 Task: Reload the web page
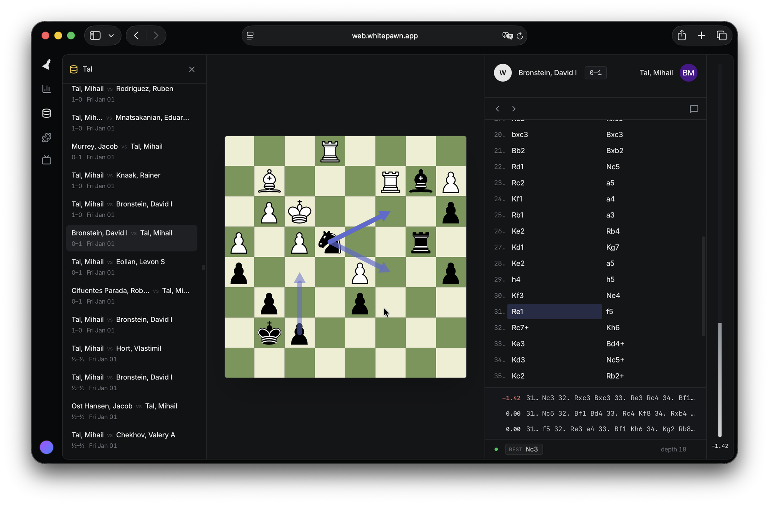[520, 35]
